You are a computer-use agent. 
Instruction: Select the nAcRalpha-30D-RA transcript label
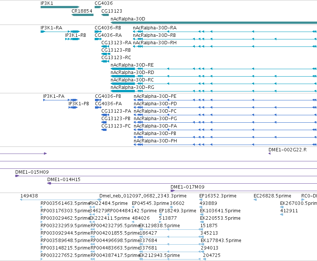tap(155, 28)
